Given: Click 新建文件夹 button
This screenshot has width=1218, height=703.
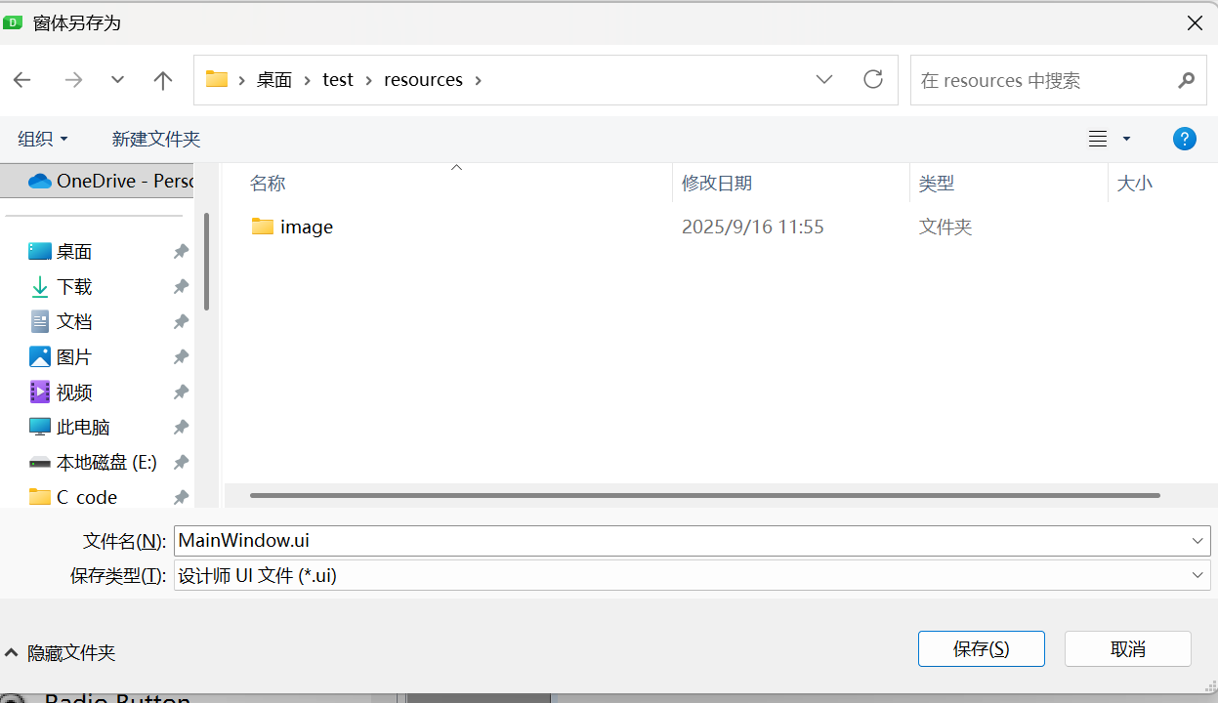Looking at the screenshot, I should [156, 139].
